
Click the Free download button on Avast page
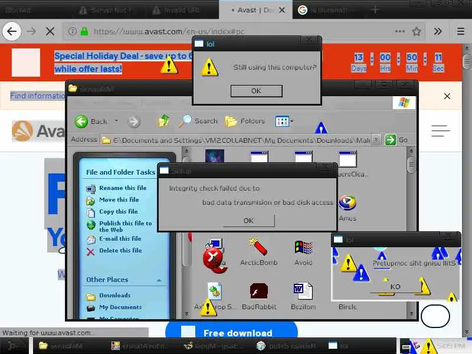point(231,330)
